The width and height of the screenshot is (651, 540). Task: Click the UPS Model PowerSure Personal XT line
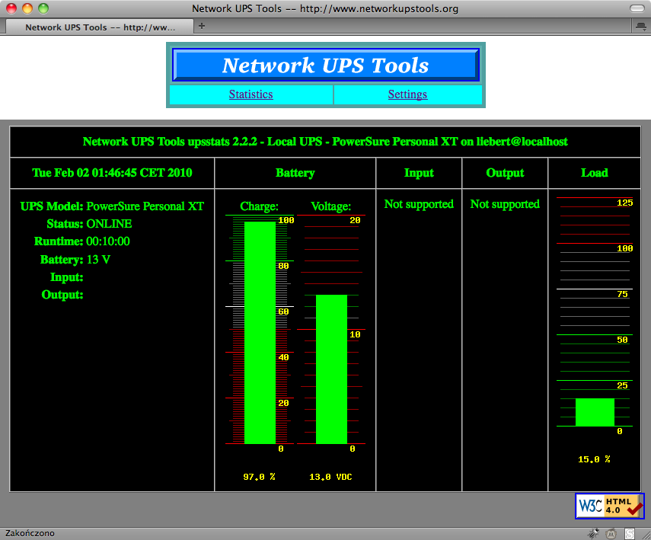112,206
